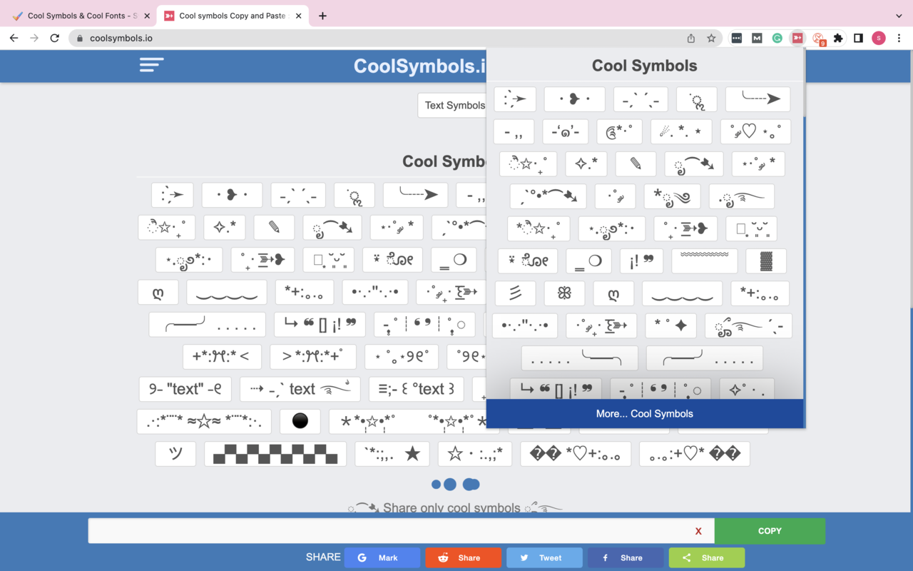Click the long arrow symbol in popup top row

(x=758, y=99)
